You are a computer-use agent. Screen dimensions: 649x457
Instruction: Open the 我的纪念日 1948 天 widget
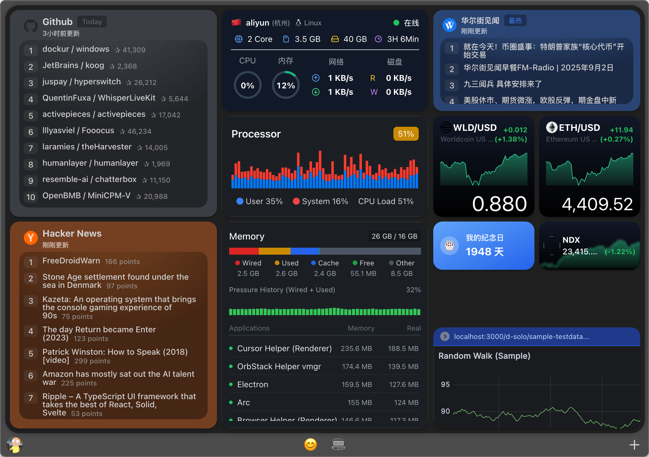[x=484, y=246]
